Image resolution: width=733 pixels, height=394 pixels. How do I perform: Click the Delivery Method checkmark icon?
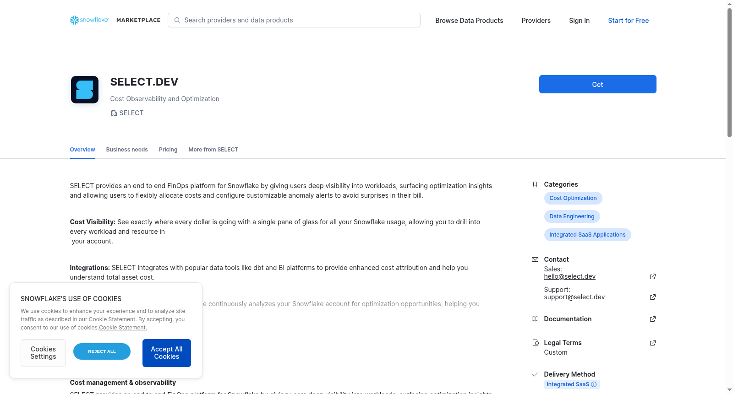pos(535,374)
